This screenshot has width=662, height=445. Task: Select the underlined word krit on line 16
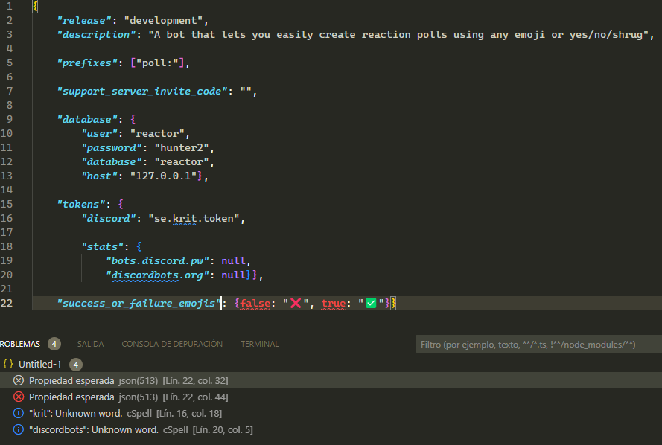(x=183, y=218)
